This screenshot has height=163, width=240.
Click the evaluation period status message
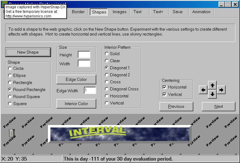click(x=118, y=159)
